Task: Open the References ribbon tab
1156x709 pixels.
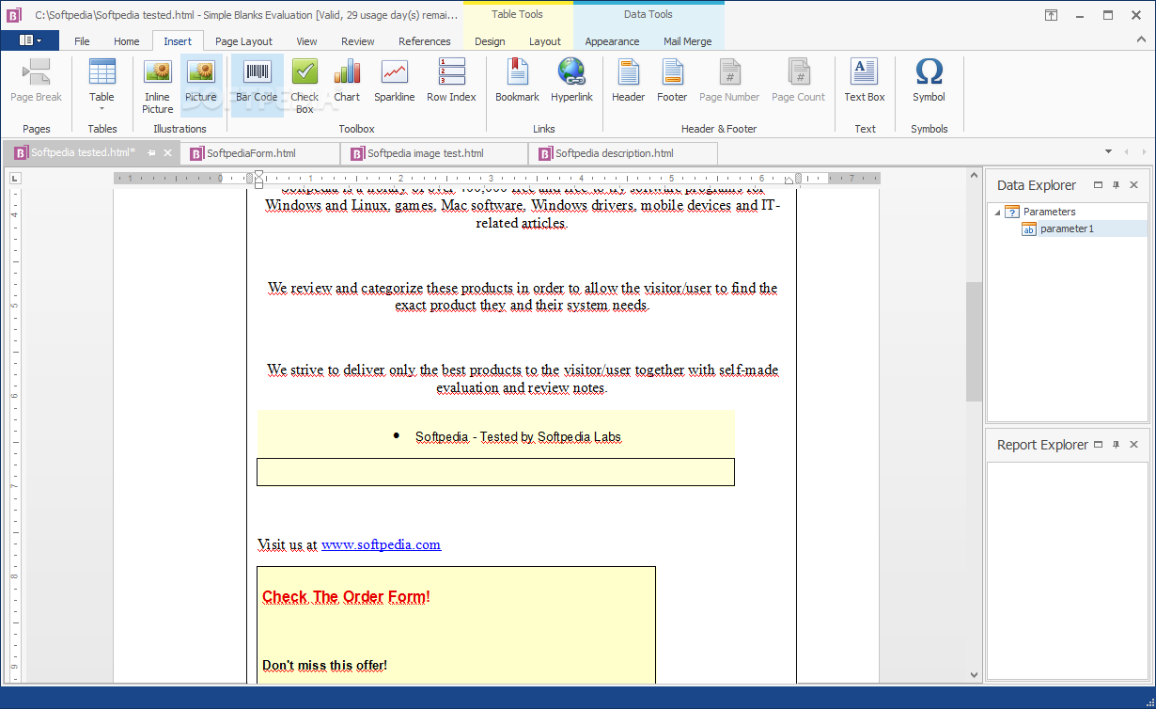Action: tap(424, 41)
